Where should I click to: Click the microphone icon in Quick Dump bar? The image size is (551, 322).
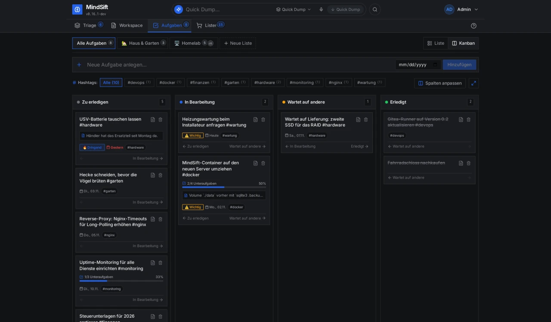(321, 9)
